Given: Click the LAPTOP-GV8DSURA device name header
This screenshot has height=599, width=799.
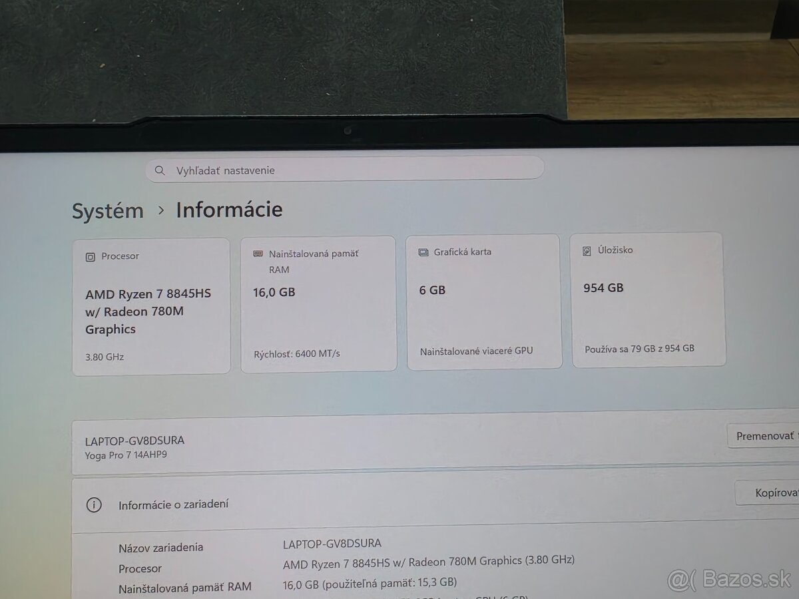Looking at the screenshot, I should [x=135, y=441].
